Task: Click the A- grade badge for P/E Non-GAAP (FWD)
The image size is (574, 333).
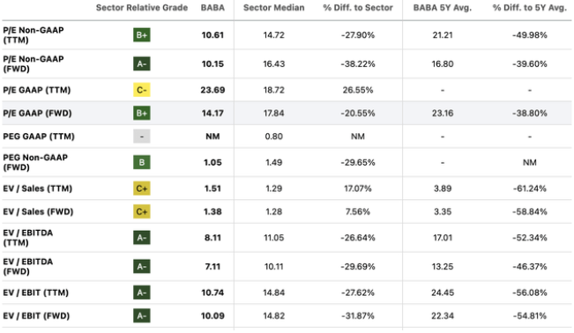Action: pos(142,64)
